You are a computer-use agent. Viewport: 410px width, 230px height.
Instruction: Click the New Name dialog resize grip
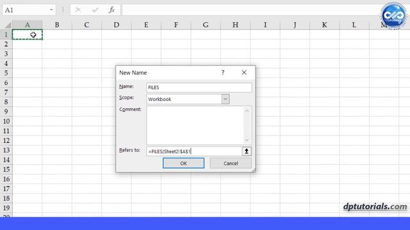point(254,171)
